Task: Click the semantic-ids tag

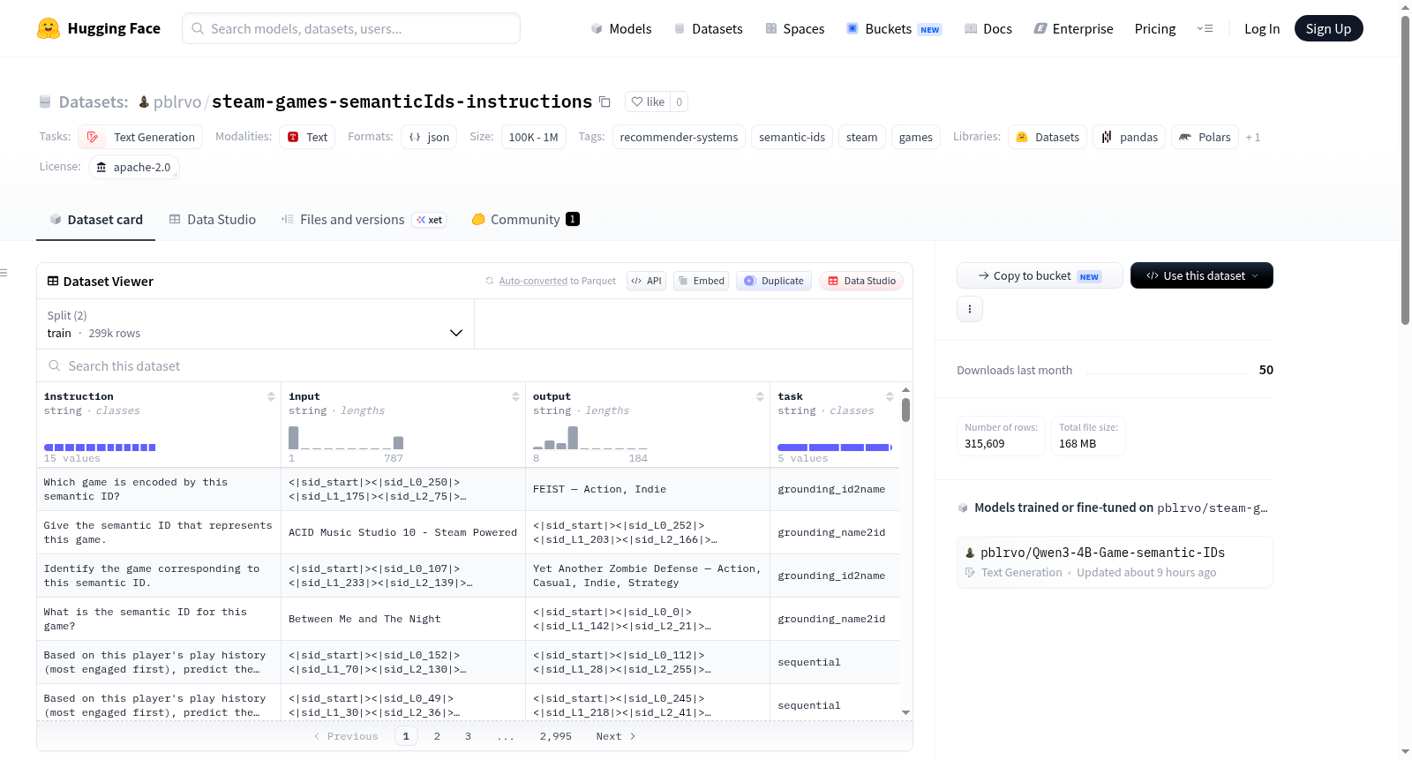Action: [792, 137]
